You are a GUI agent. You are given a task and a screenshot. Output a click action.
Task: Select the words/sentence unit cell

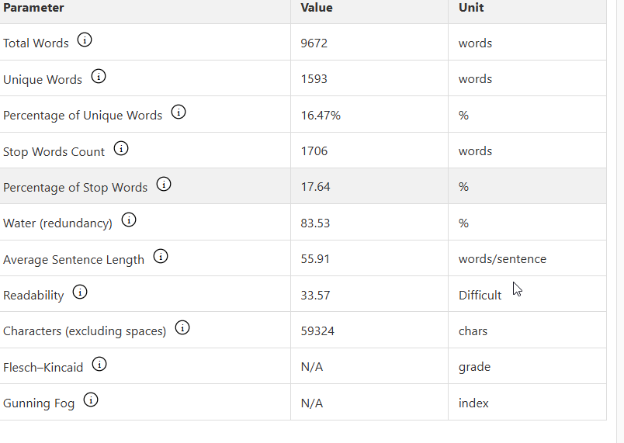[x=527, y=258]
